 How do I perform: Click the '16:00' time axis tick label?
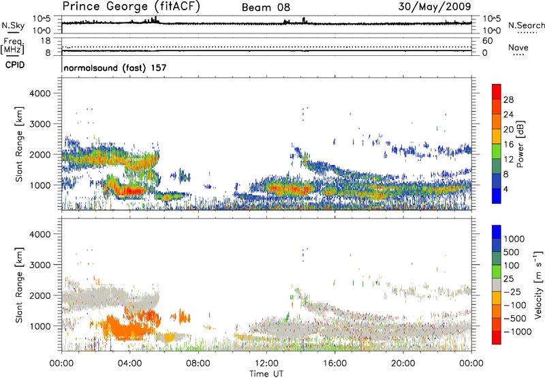click(x=334, y=364)
